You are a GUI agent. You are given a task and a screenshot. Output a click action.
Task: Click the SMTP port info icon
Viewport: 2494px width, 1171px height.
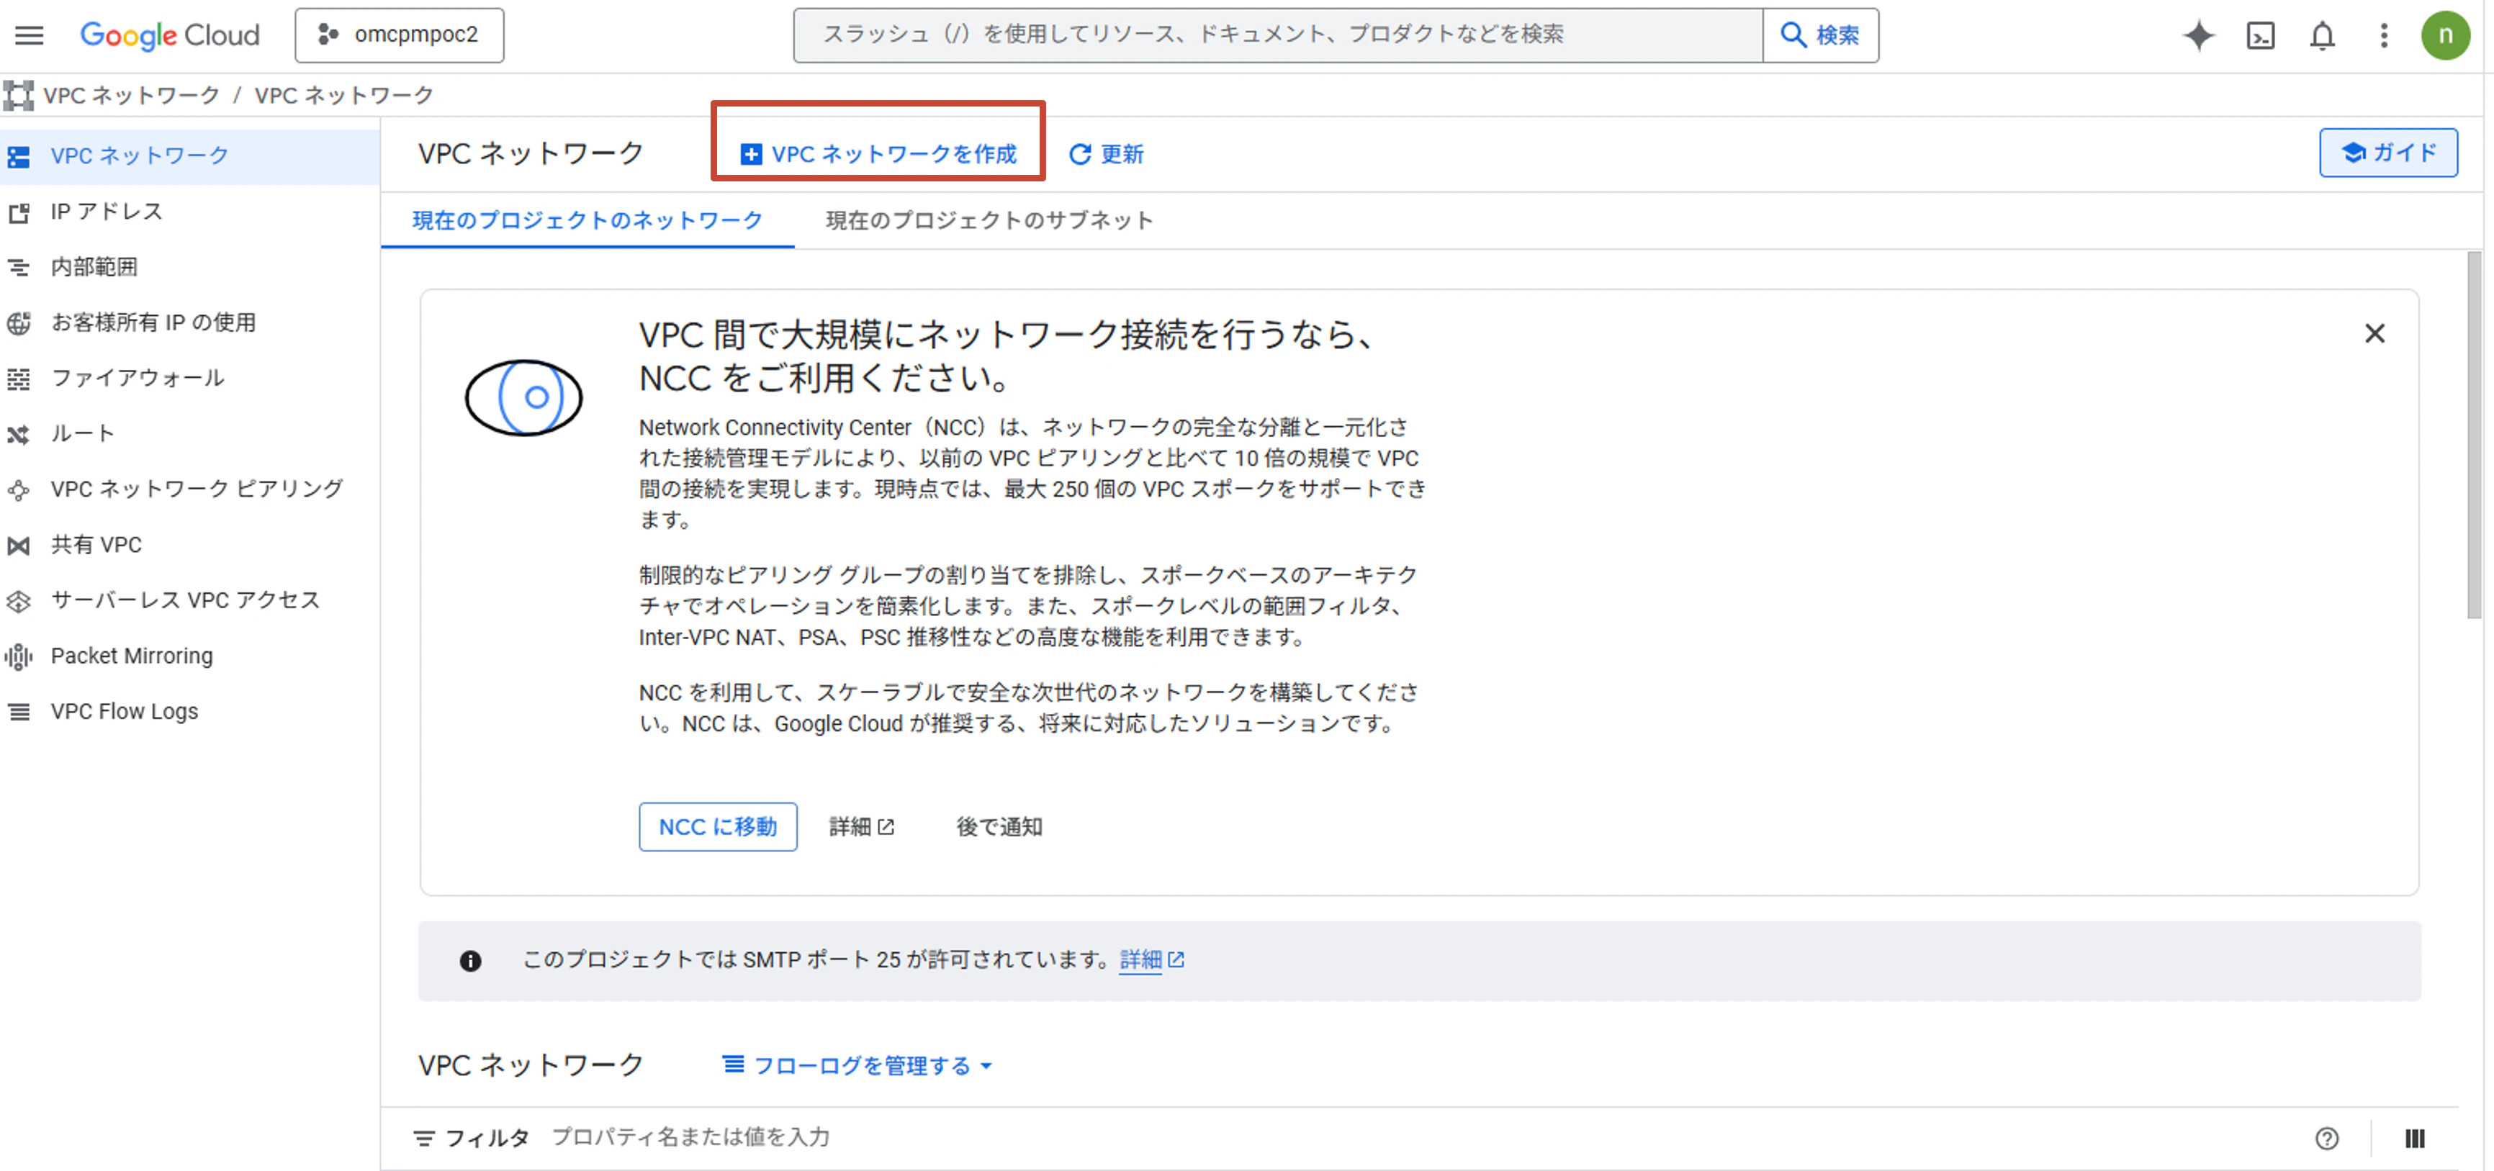click(x=469, y=961)
